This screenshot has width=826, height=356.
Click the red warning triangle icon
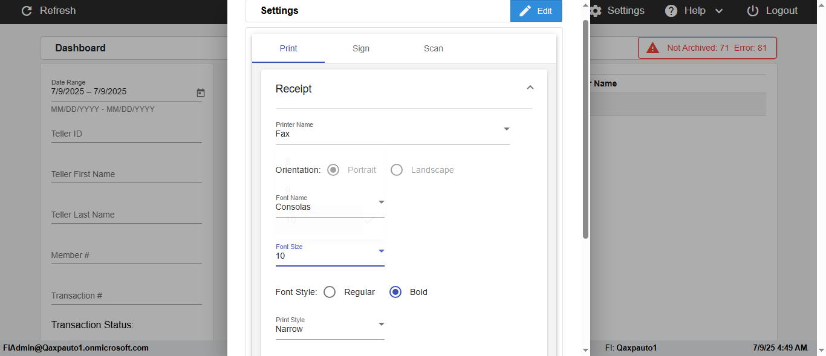tap(652, 48)
